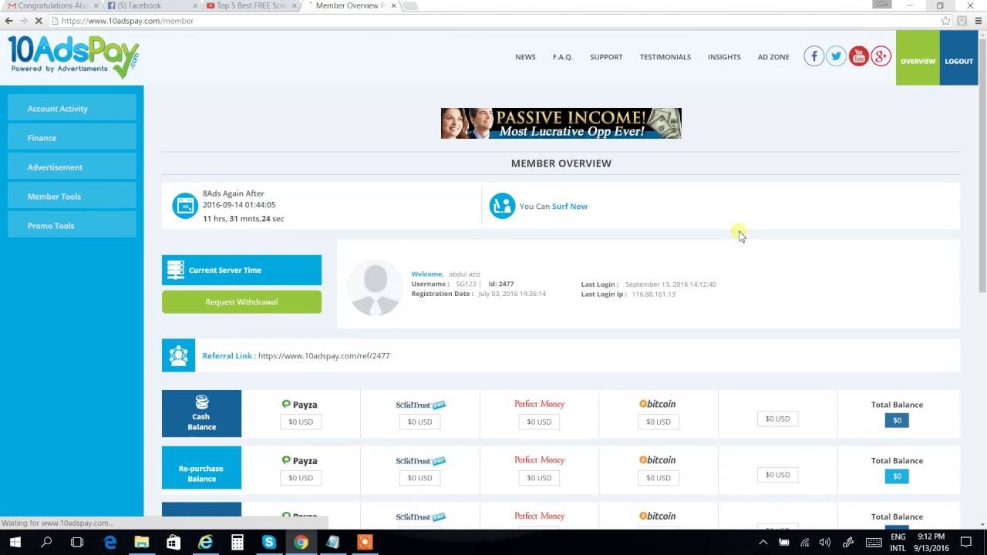Expand Member Tools in the sidebar

point(72,197)
